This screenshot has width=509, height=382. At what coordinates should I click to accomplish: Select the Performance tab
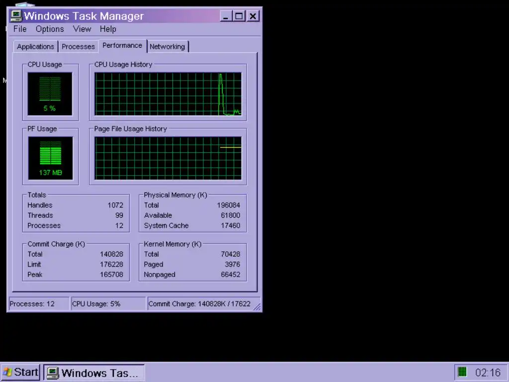click(122, 45)
